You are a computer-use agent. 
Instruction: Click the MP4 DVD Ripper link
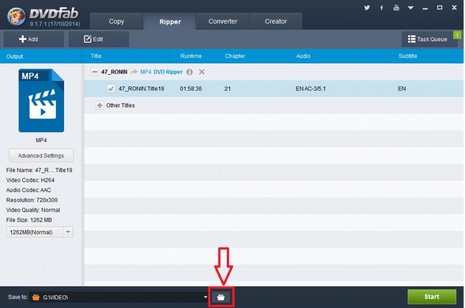161,72
